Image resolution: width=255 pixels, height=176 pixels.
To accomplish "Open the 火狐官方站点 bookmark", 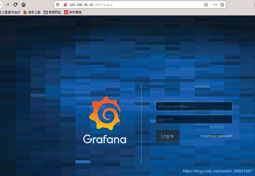I will click(x=10, y=12).
